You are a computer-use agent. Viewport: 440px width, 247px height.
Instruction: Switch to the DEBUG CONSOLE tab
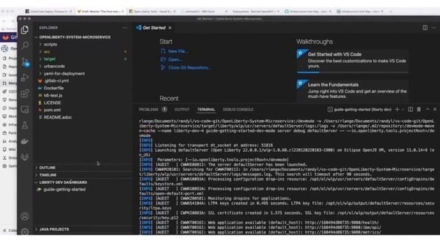[238, 110]
